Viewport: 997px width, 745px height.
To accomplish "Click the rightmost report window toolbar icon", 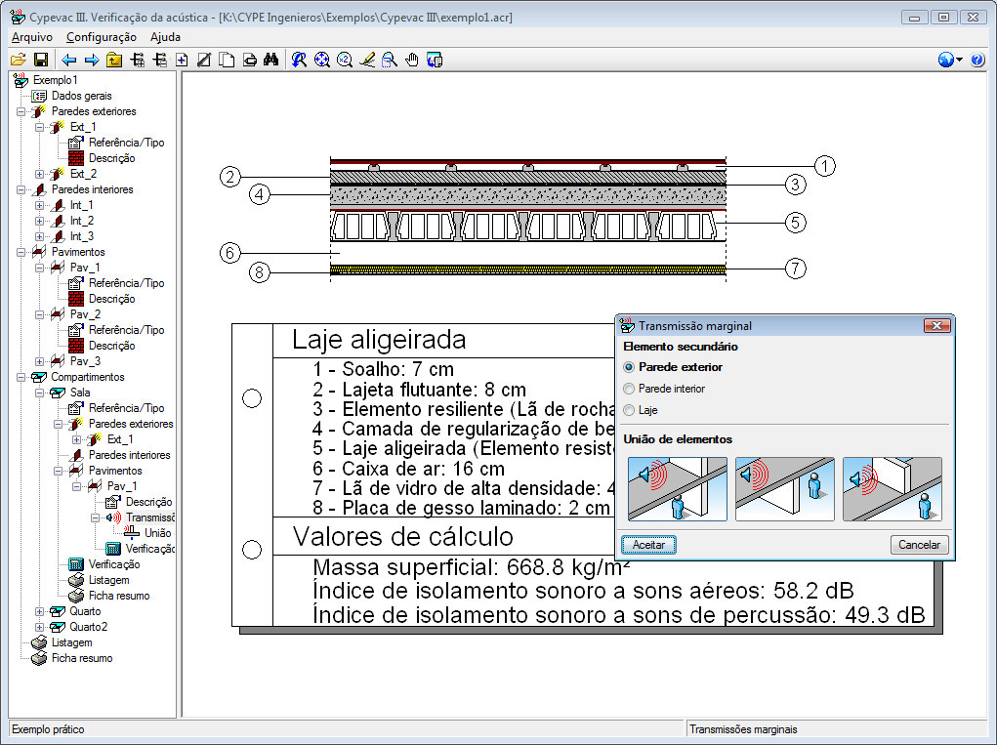I will pos(435,60).
